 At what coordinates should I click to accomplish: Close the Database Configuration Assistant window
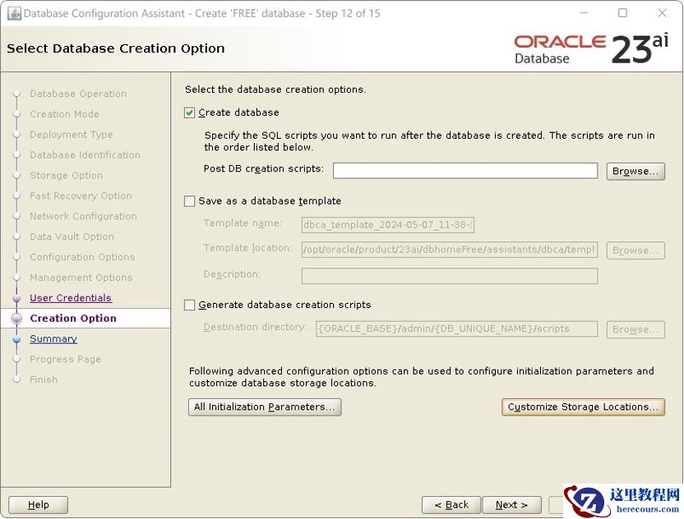[662, 13]
